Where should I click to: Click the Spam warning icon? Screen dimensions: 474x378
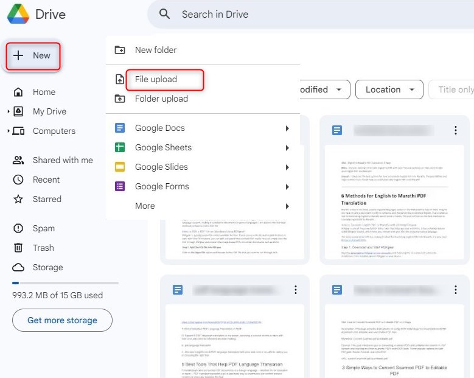18,228
